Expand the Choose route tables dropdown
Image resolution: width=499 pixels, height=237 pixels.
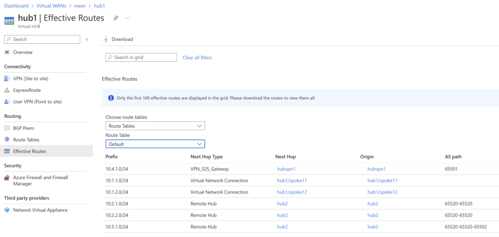(x=155, y=126)
